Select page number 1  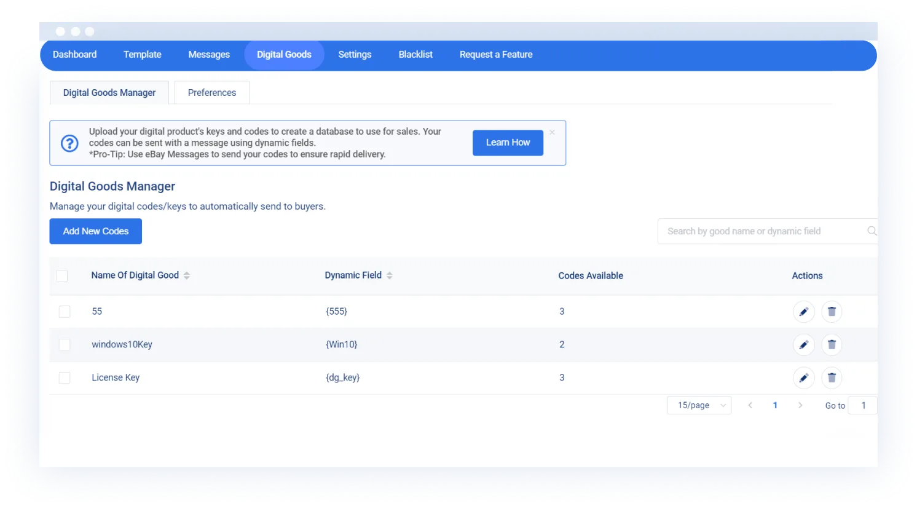775,405
